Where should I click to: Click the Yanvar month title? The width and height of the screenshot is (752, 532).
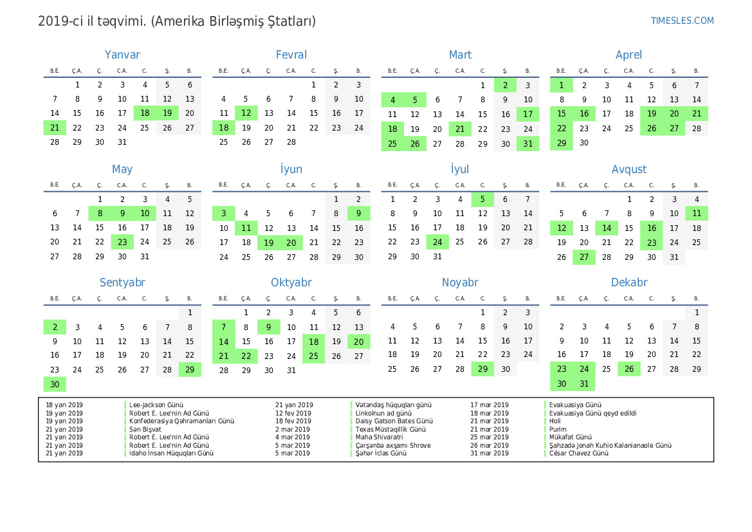point(122,55)
